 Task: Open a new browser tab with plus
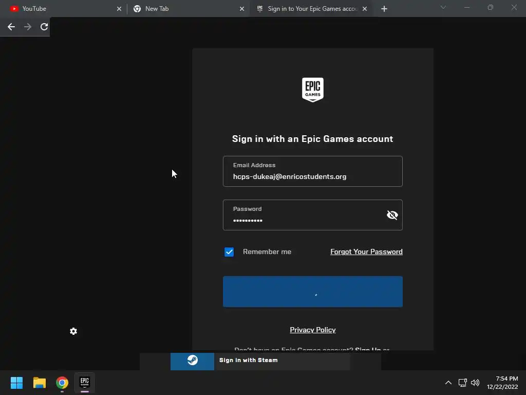coord(384,9)
